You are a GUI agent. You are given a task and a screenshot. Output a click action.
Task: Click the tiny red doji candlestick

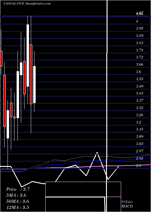click(x=14, y=117)
